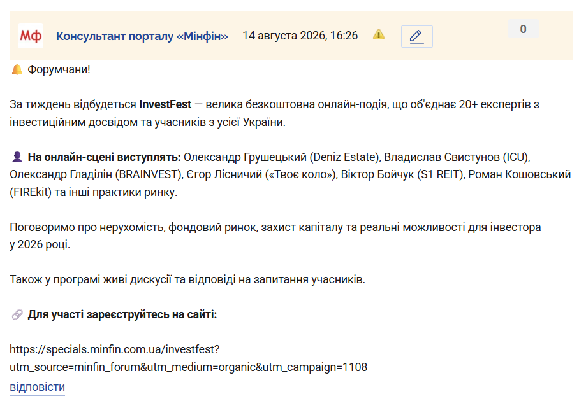Reply via the відповісти link

(37, 387)
